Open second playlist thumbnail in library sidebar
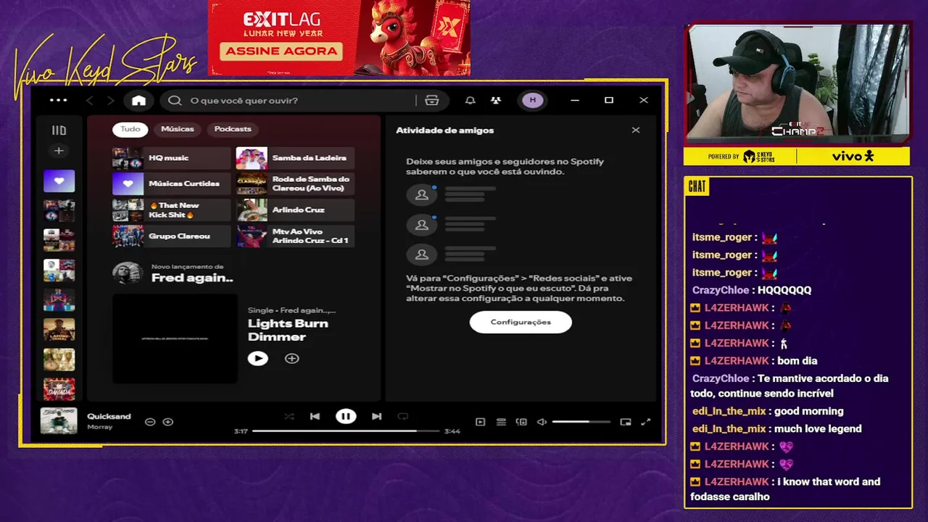Screen dimensions: 928x522 59,210
